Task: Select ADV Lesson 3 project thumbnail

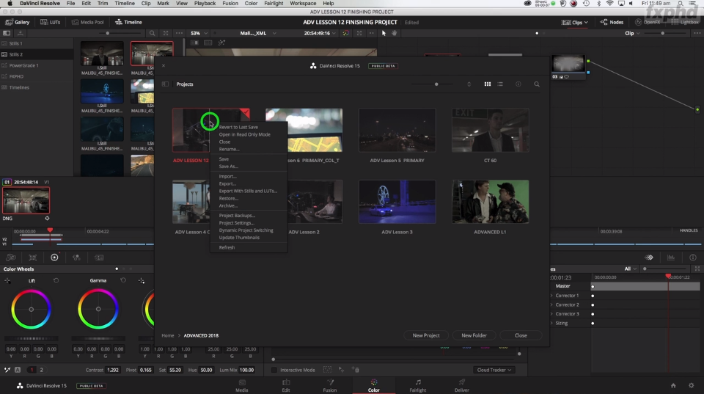Action: pos(397,202)
